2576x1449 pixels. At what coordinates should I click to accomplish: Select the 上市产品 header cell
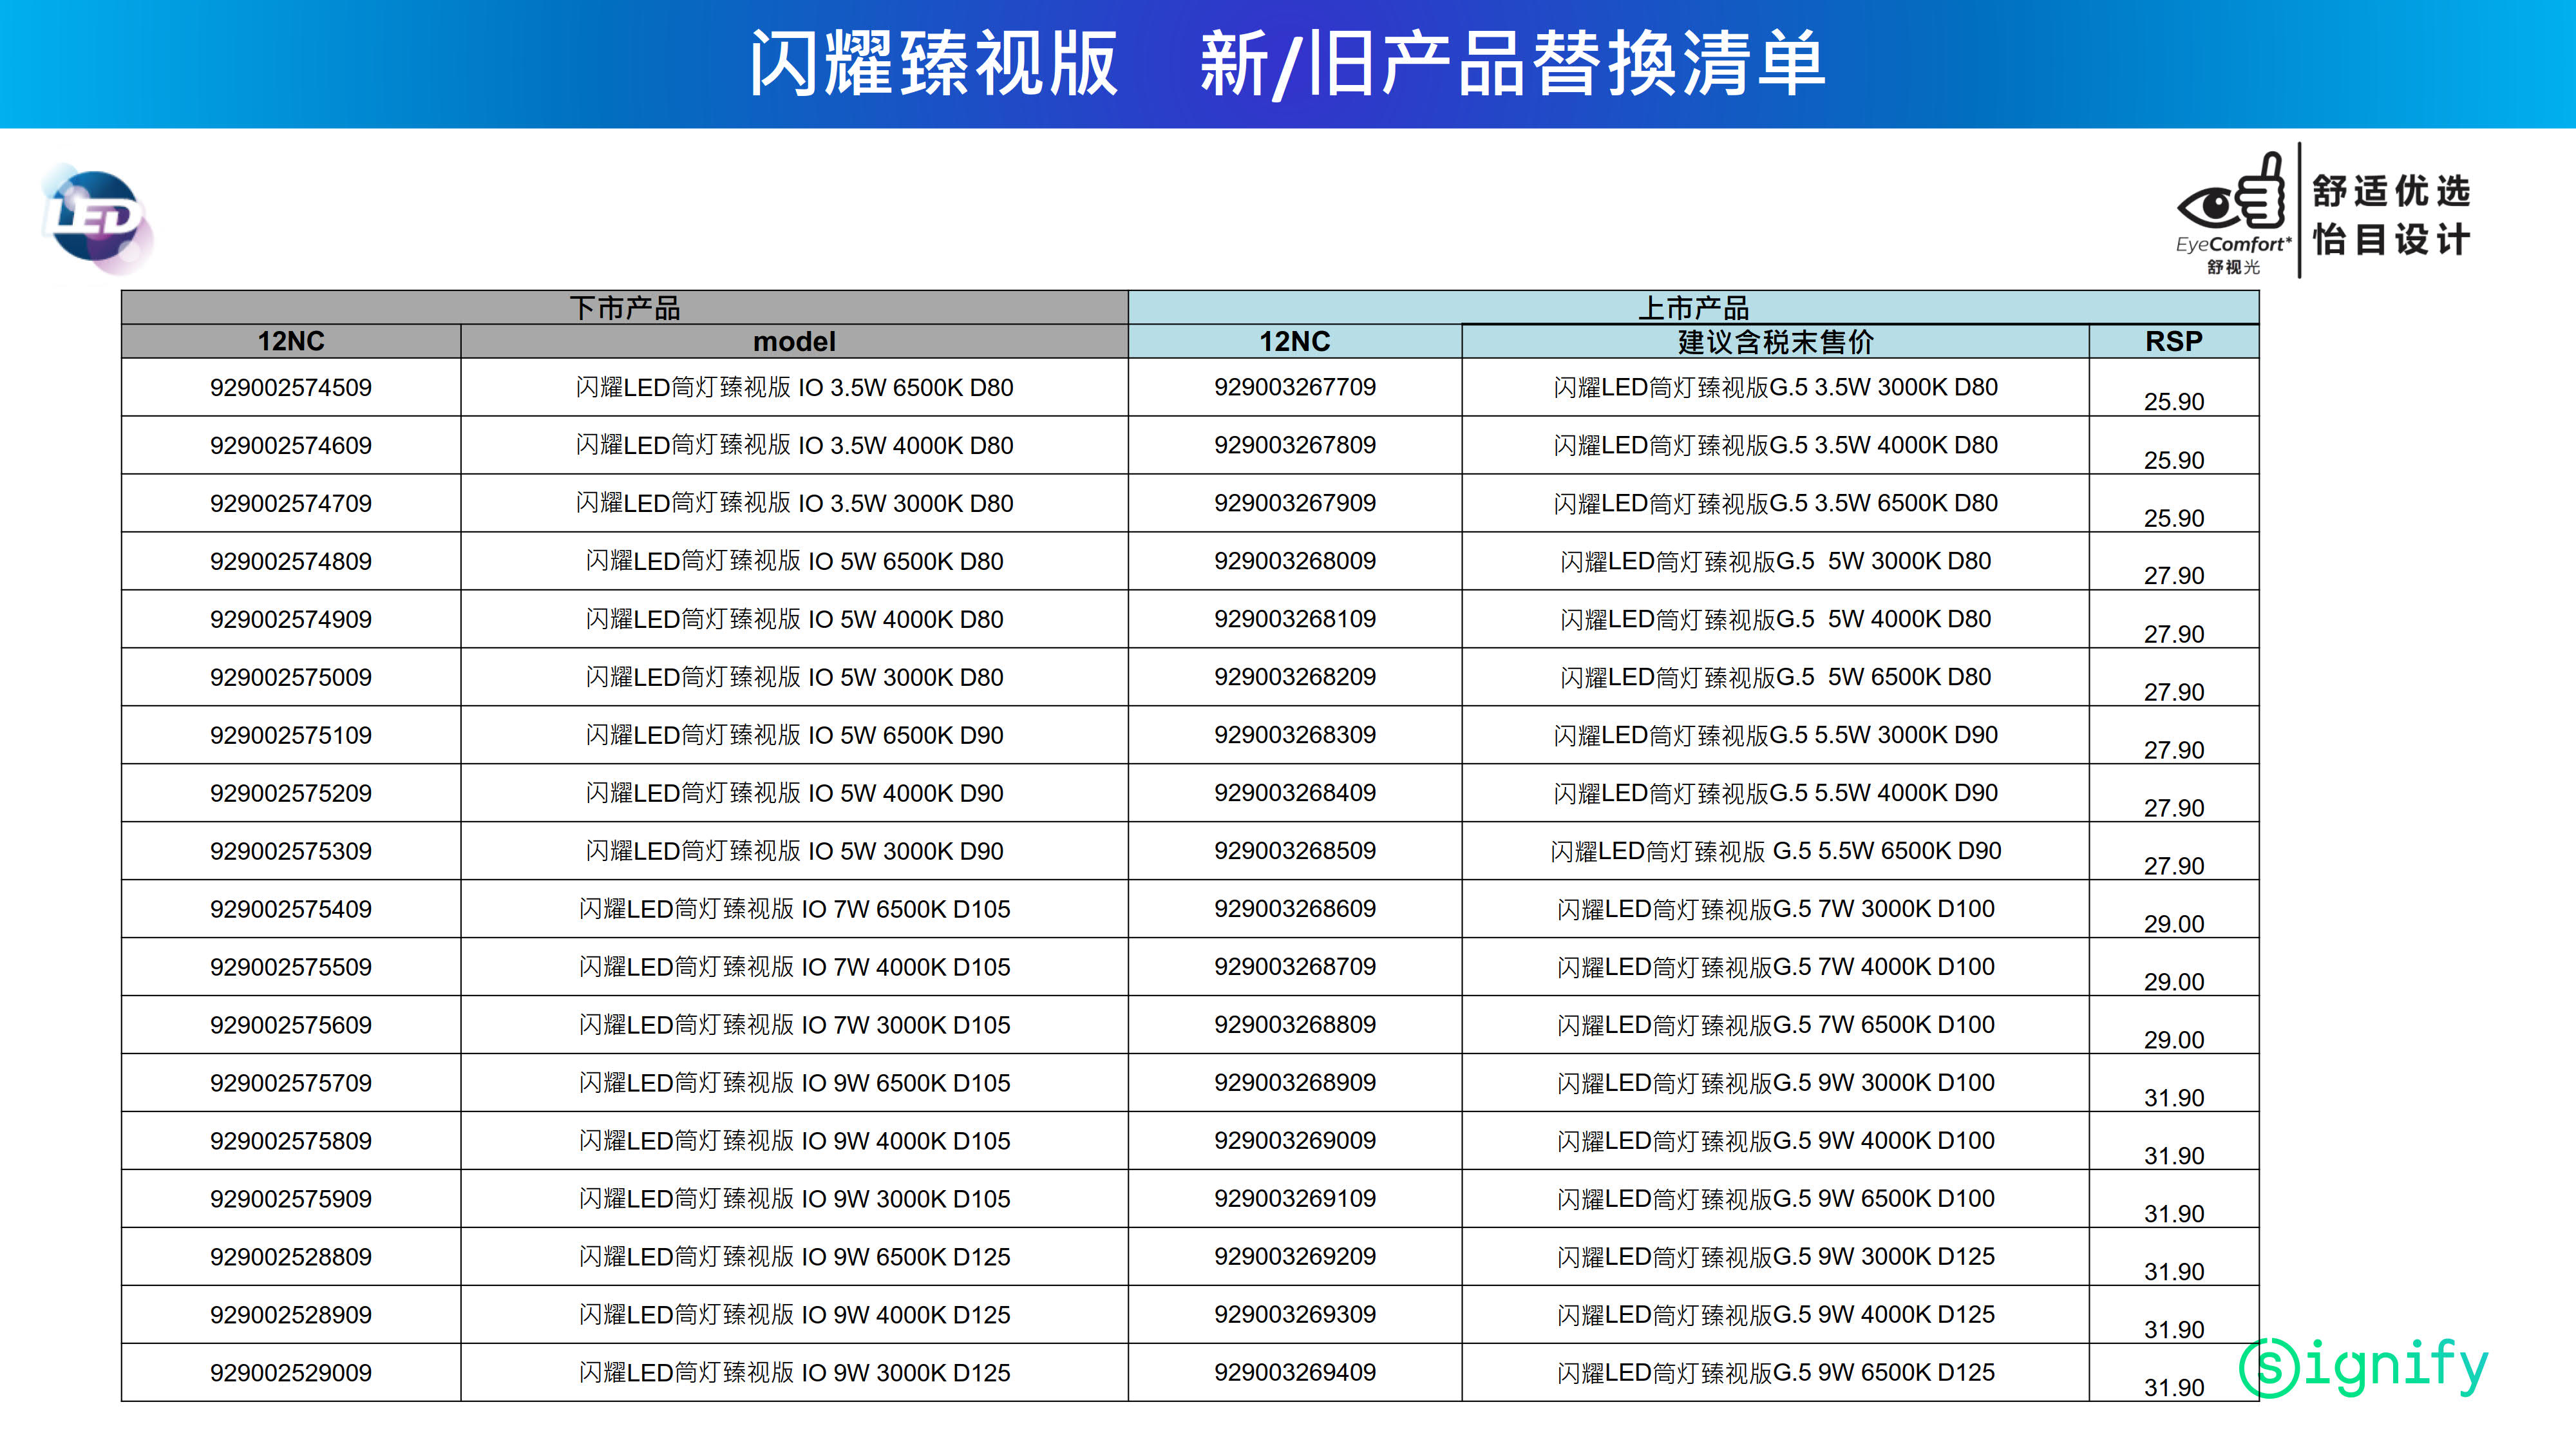pyautogui.click(x=1693, y=308)
